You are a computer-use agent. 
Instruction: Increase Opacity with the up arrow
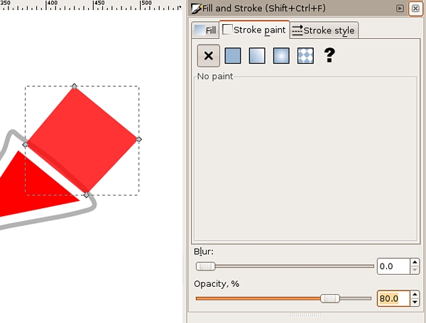pos(415,295)
